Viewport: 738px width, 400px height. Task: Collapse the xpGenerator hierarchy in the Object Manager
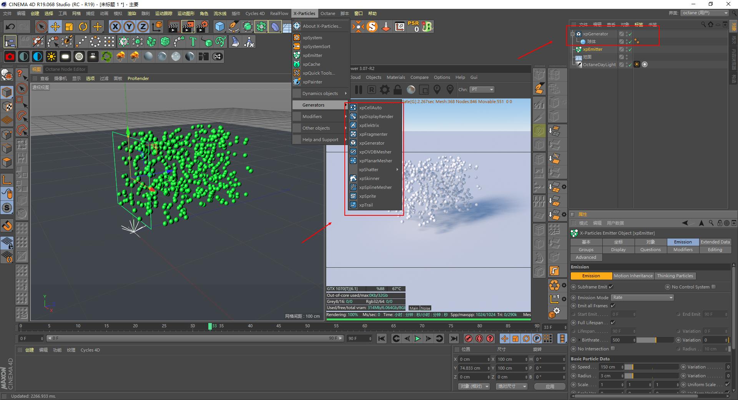573,34
